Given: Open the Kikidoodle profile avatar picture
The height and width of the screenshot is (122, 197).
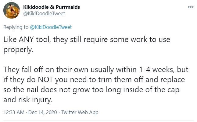Looking at the screenshot, I should pos(11,10).
